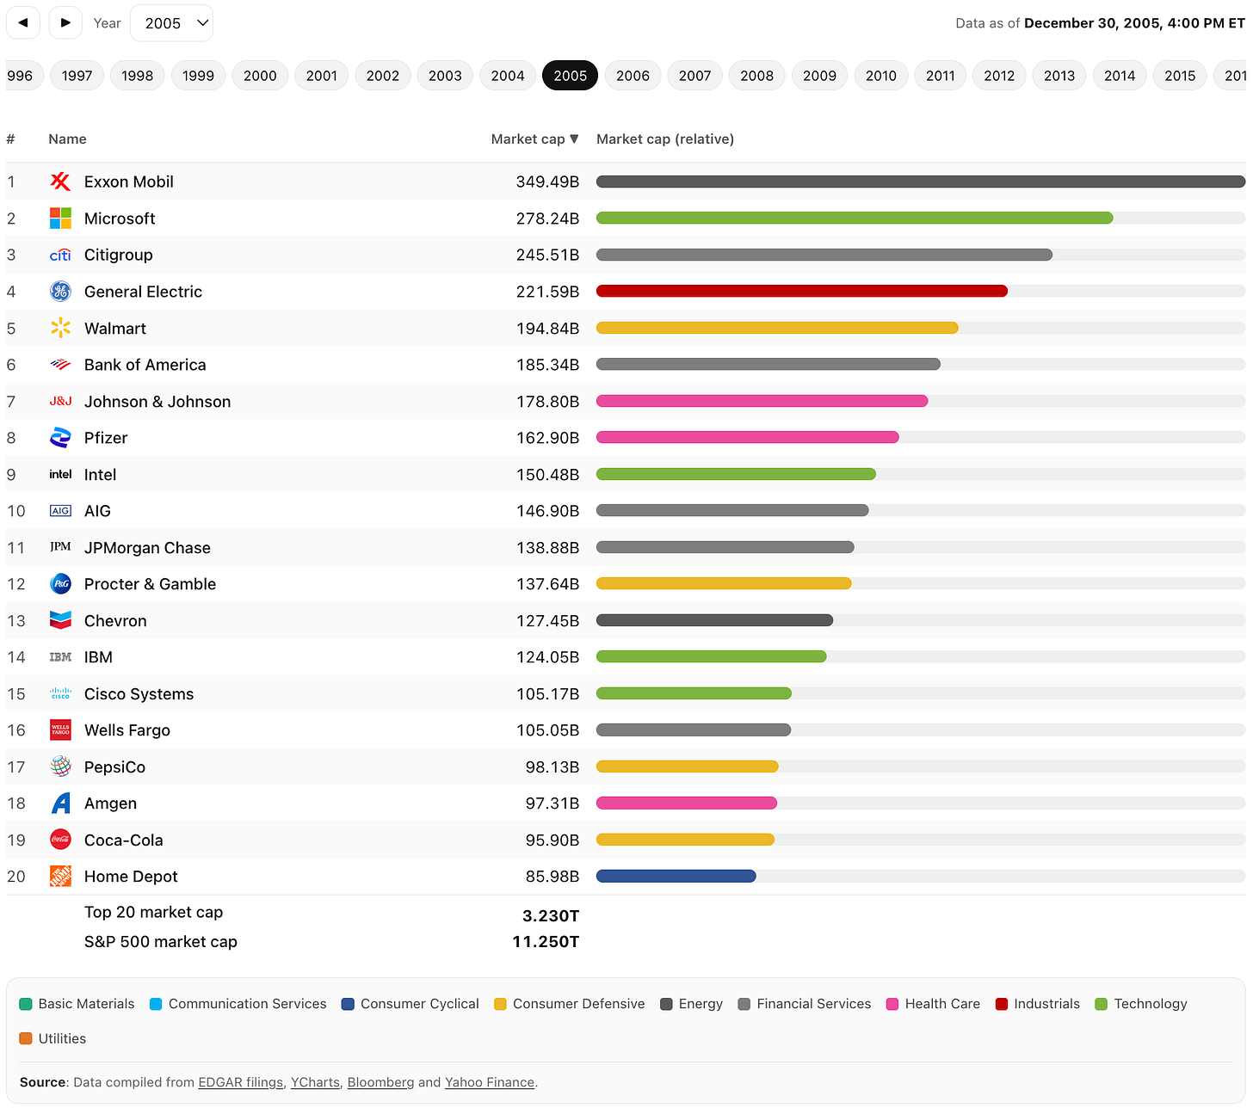This screenshot has width=1253, height=1108.
Task: Select the 2006 year tab
Action: pos(633,76)
